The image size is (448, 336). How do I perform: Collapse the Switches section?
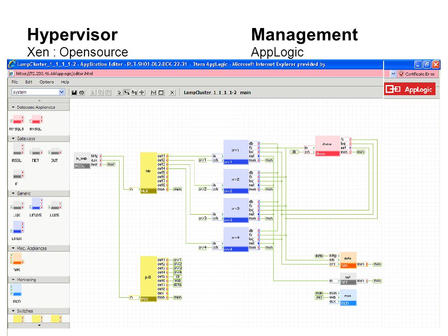[13, 311]
